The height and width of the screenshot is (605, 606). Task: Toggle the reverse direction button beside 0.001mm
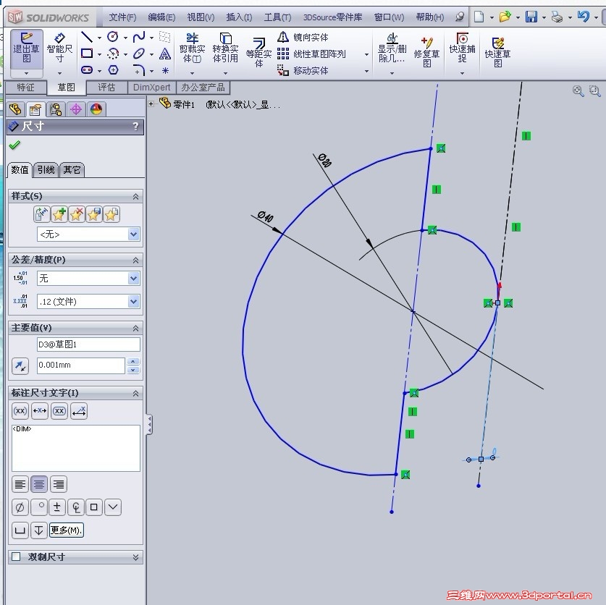pyautogui.click(x=20, y=365)
